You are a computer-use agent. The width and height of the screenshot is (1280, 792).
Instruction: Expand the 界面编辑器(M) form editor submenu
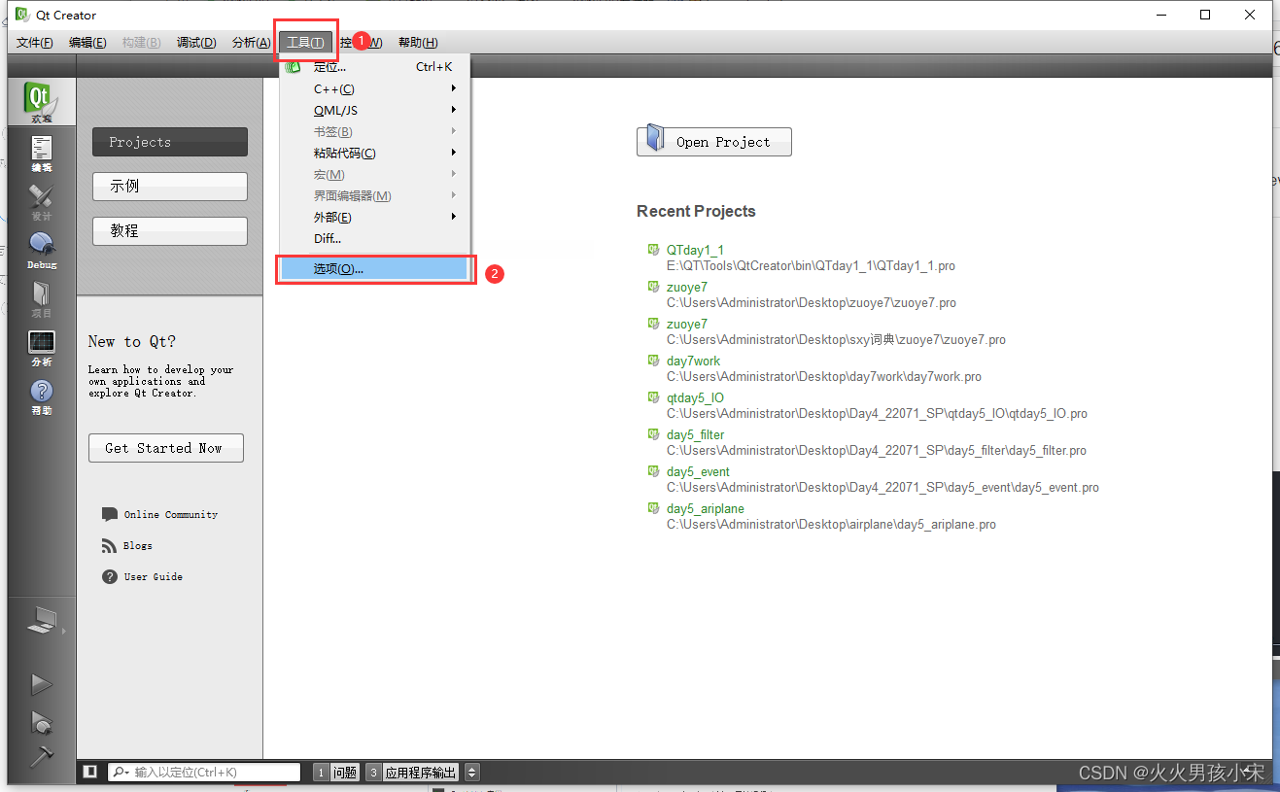point(375,195)
